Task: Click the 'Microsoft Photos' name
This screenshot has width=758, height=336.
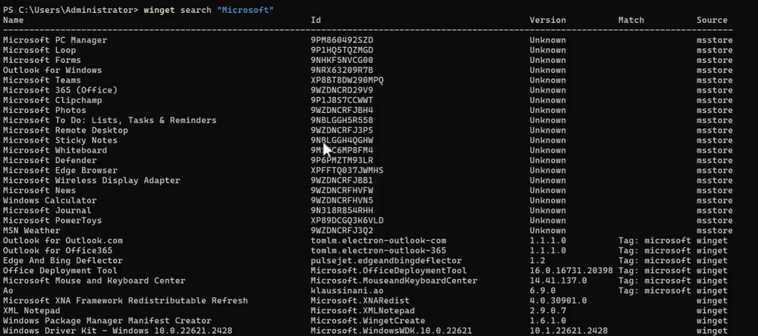Action: 45,110
